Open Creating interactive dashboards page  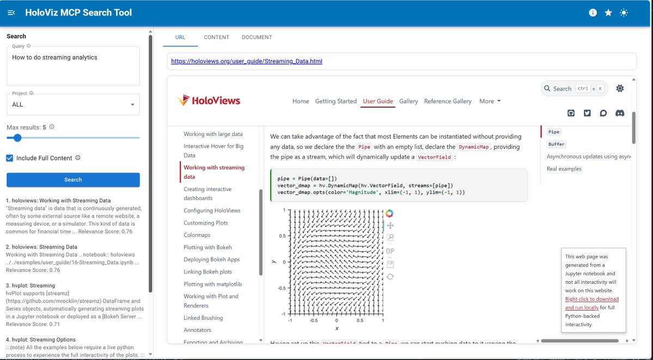[208, 193]
